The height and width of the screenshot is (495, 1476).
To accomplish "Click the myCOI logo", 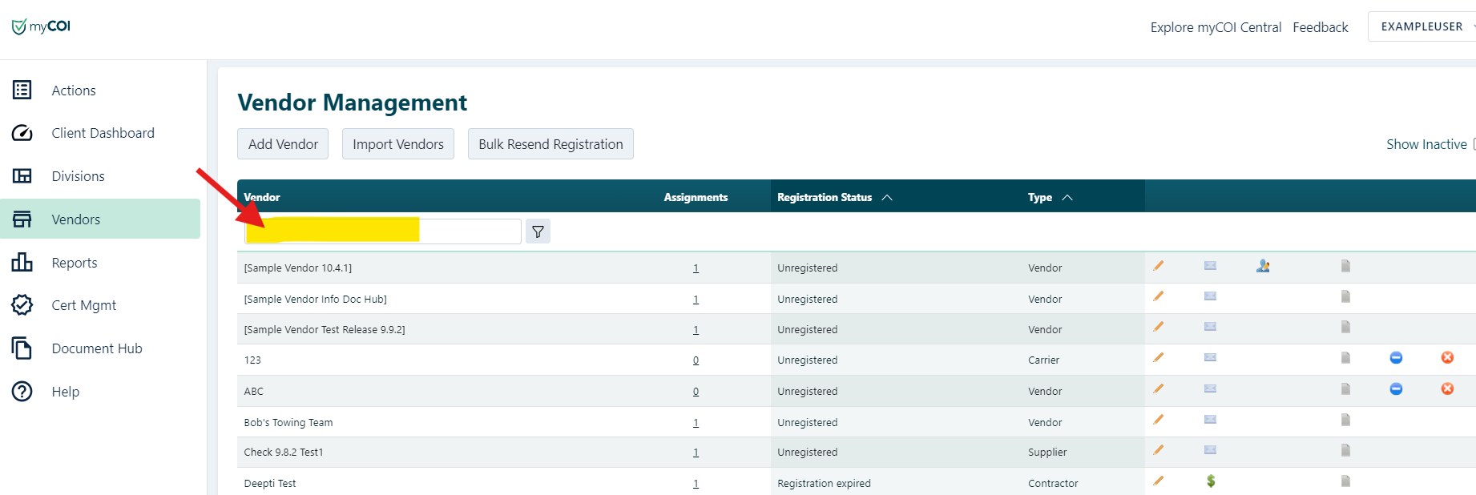I will pos(42,26).
